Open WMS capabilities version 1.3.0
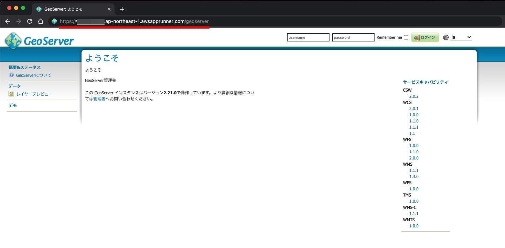 click(x=414, y=176)
